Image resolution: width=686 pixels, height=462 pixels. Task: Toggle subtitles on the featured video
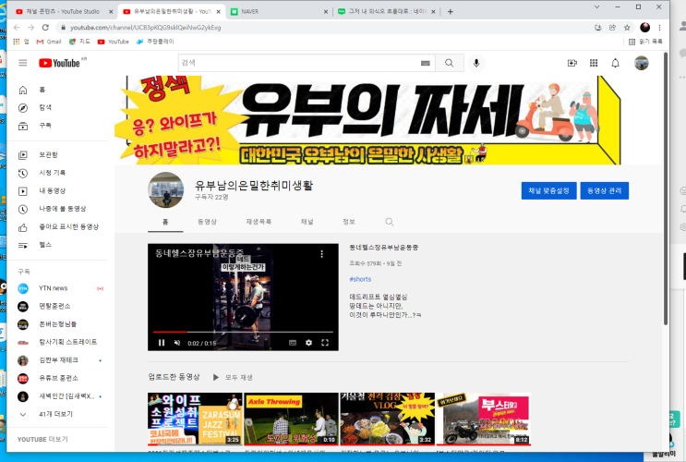293,343
